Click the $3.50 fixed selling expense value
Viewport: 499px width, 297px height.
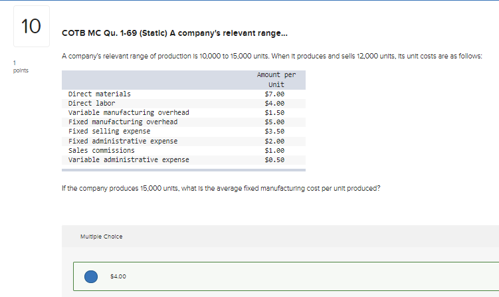click(x=274, y=131)
